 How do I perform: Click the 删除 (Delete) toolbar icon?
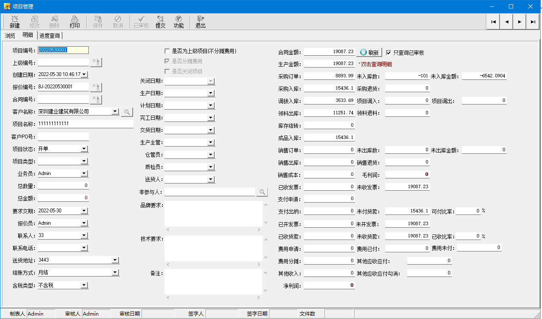55,22
